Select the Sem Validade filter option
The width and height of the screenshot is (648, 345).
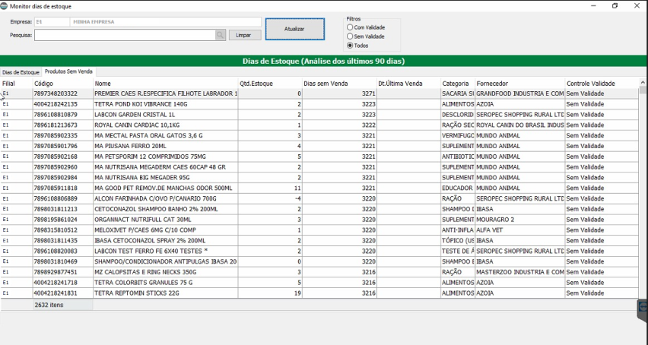[x=350, y=36]
